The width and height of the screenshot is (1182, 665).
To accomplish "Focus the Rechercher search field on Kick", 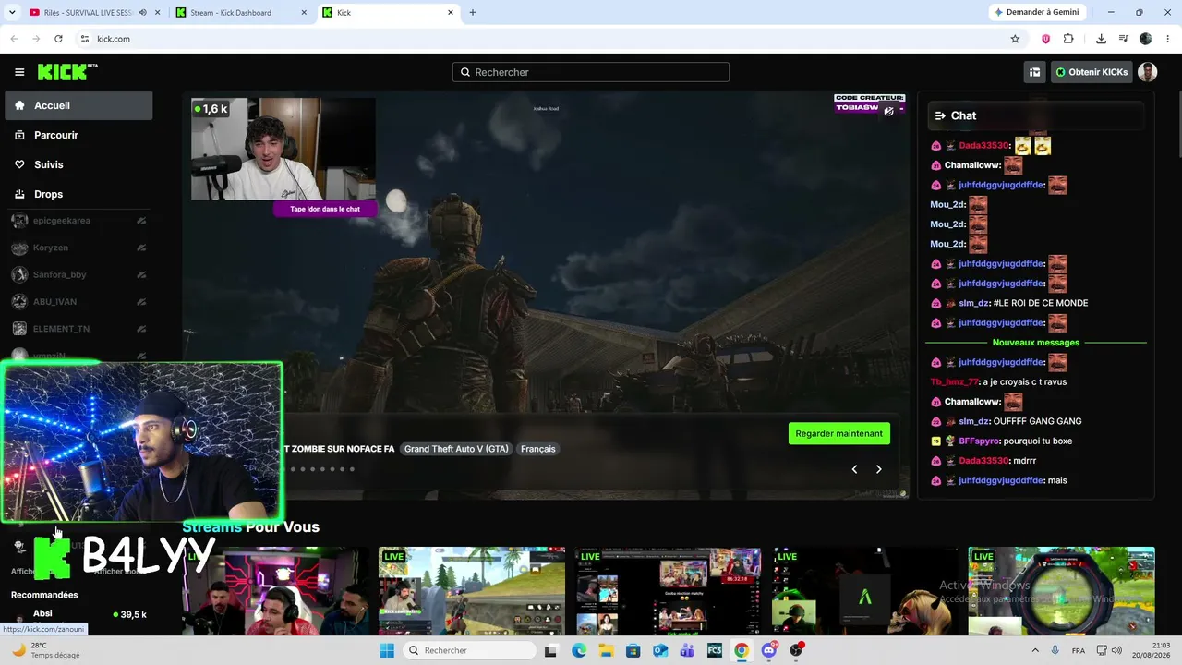I will pos(591,72).
